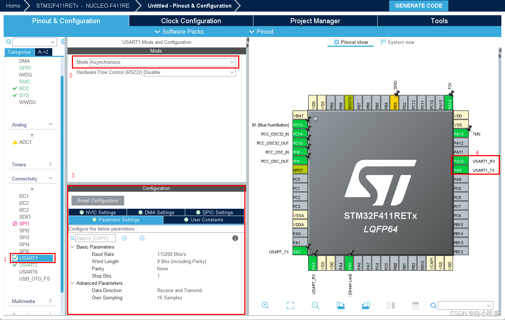Click pin PC13 blue push button
Viewport: 505px width, 320px height.
[x=300, y=125]
